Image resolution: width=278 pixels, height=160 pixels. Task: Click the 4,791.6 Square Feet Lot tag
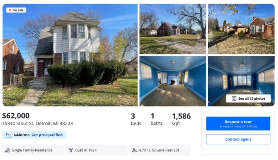[160, 150]
